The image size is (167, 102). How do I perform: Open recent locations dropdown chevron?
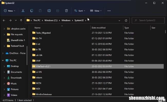pos(16,20)
